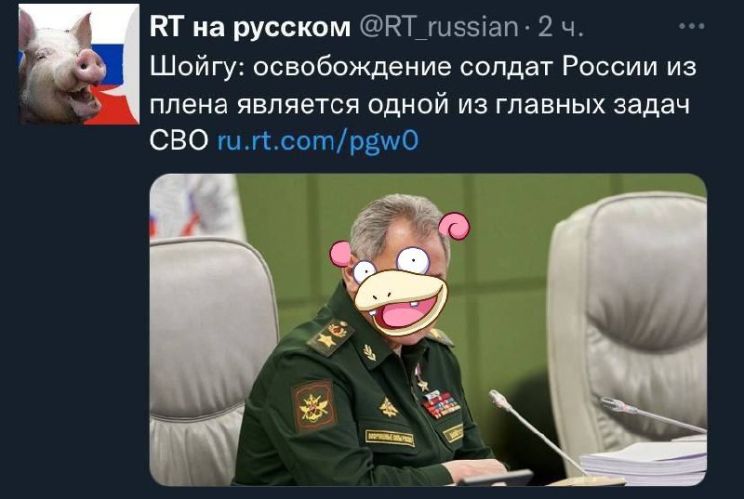This screenshot has width=744, height=499.
Task: Open the attached photo of the uniformed officer
Action: 428,329
